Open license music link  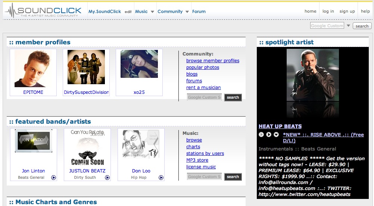click(201, 167)
